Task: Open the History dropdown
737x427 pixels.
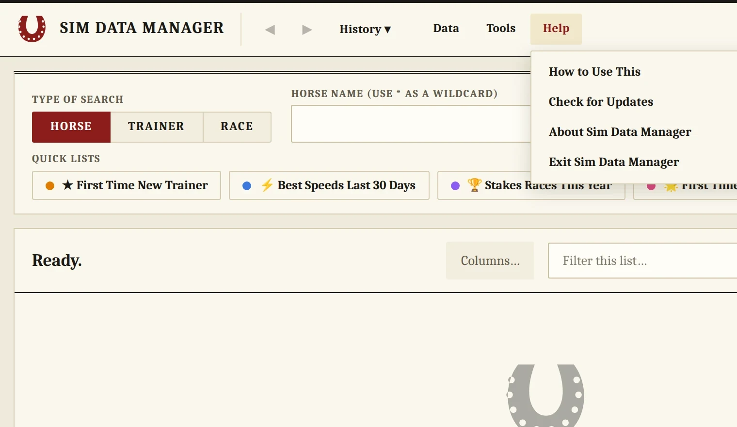Action: (x=365, y=29)
